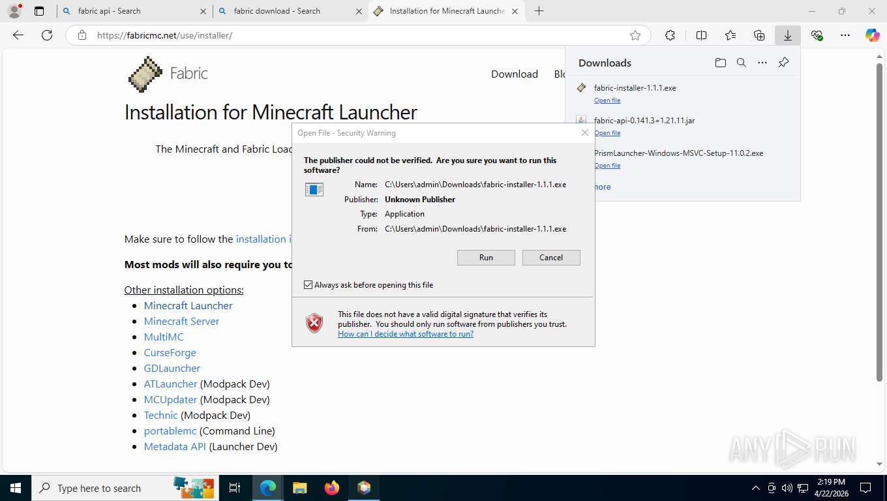Open downloads folder icon in panel
This screenshot has height=501, width=887.
(x=720, y=63)
